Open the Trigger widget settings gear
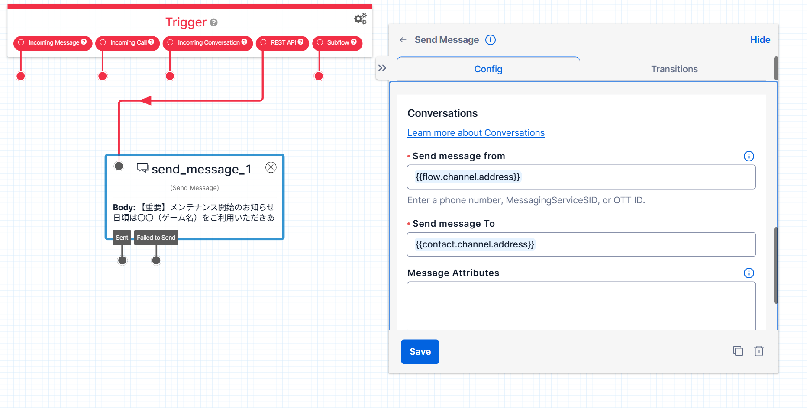The width and height of the screenshot is (807, 408). point(360,19)
